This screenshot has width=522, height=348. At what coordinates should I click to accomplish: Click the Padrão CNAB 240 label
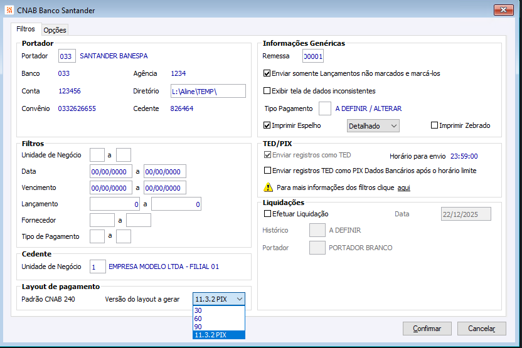coord(48,299)
